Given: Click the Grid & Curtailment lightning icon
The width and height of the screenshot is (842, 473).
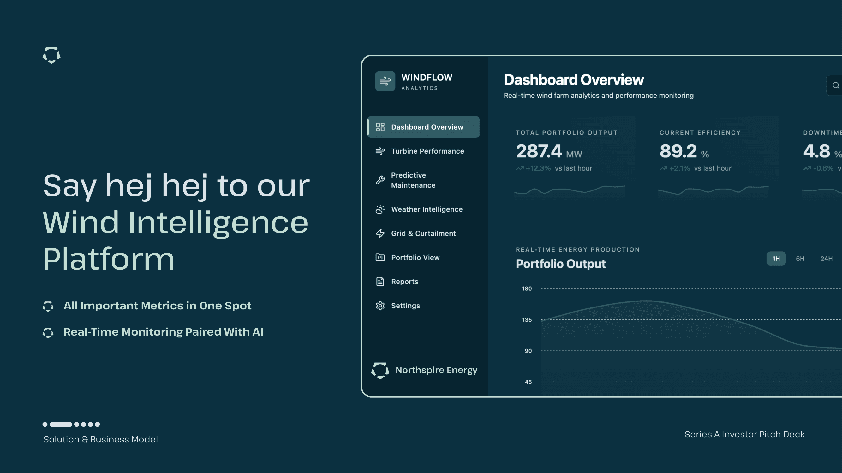Looking at the screenshot, I should [x=380, y=233].
